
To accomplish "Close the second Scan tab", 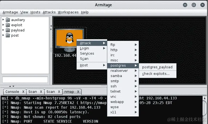I will coord(59,92).
